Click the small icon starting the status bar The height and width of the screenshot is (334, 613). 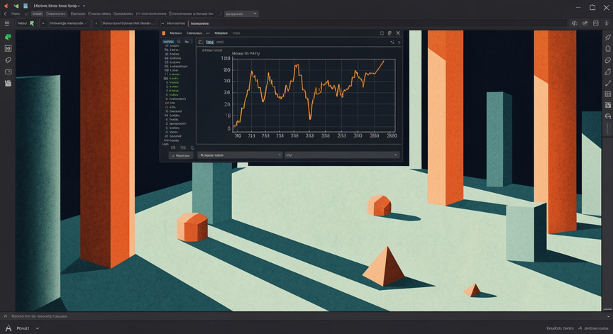point(6,316)
